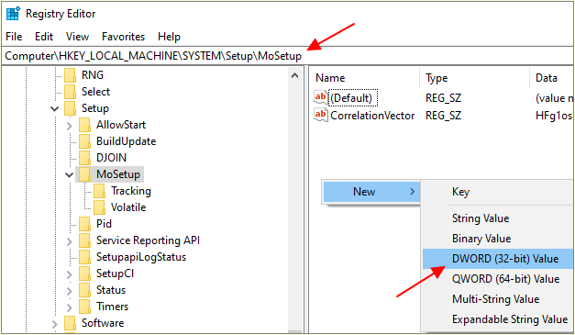Viewport: 575px width, 335px height.
Task: Click the Type column header
Action: point(475,78)
